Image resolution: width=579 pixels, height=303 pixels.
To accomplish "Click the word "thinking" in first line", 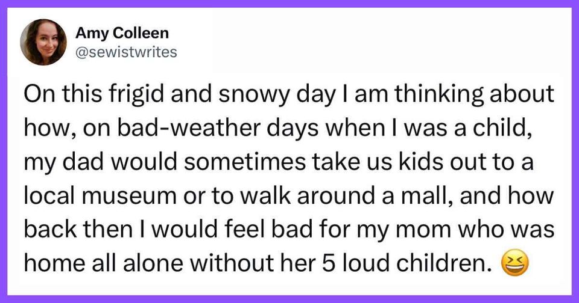I will click(x=438, y=94).
